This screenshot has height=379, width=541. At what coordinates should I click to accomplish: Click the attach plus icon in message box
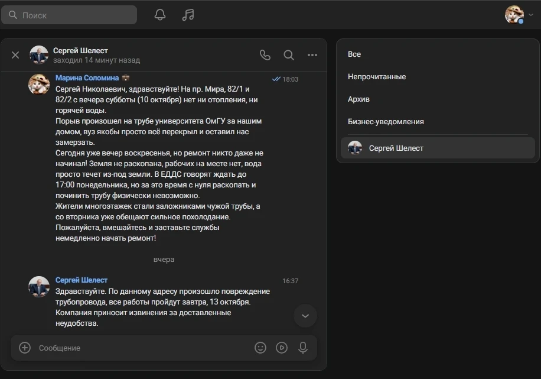25,348
